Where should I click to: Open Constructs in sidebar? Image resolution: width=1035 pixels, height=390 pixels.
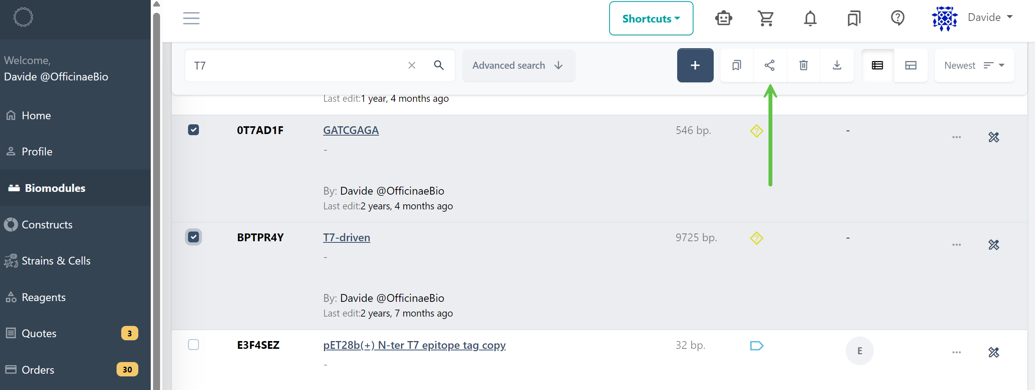pos(75,225)
